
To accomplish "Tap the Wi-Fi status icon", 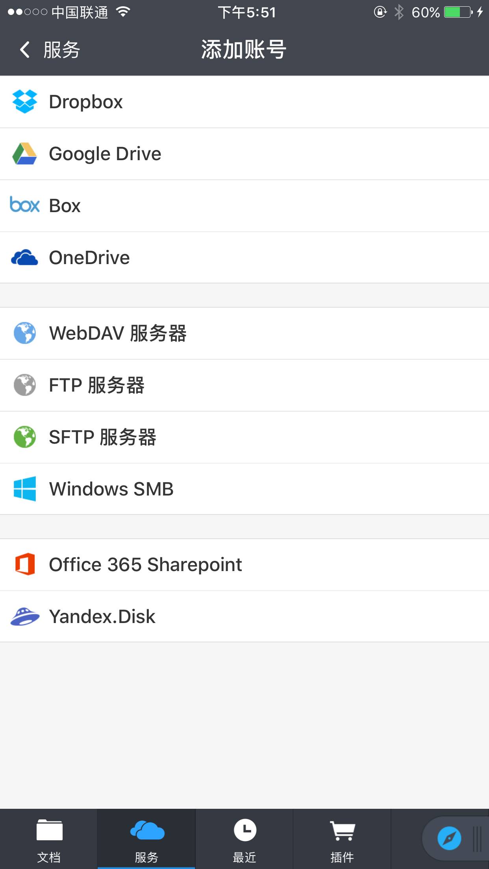I will pyautogui.click(x=123, y=12).
